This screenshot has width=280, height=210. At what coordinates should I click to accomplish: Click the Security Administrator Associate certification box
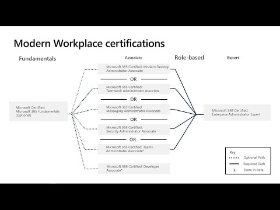tap(134, 129)
